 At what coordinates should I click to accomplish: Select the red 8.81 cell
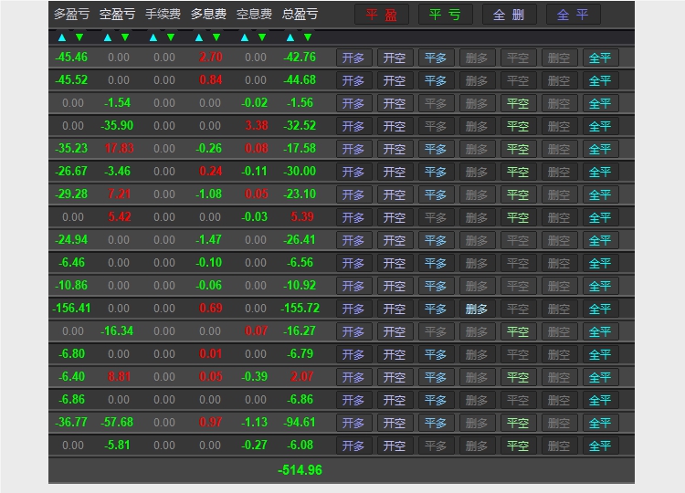[x=120, y=376]
